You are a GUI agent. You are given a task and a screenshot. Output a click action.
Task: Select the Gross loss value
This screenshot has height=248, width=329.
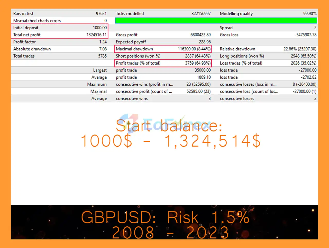pyautogui.click(x=305, y=35)
